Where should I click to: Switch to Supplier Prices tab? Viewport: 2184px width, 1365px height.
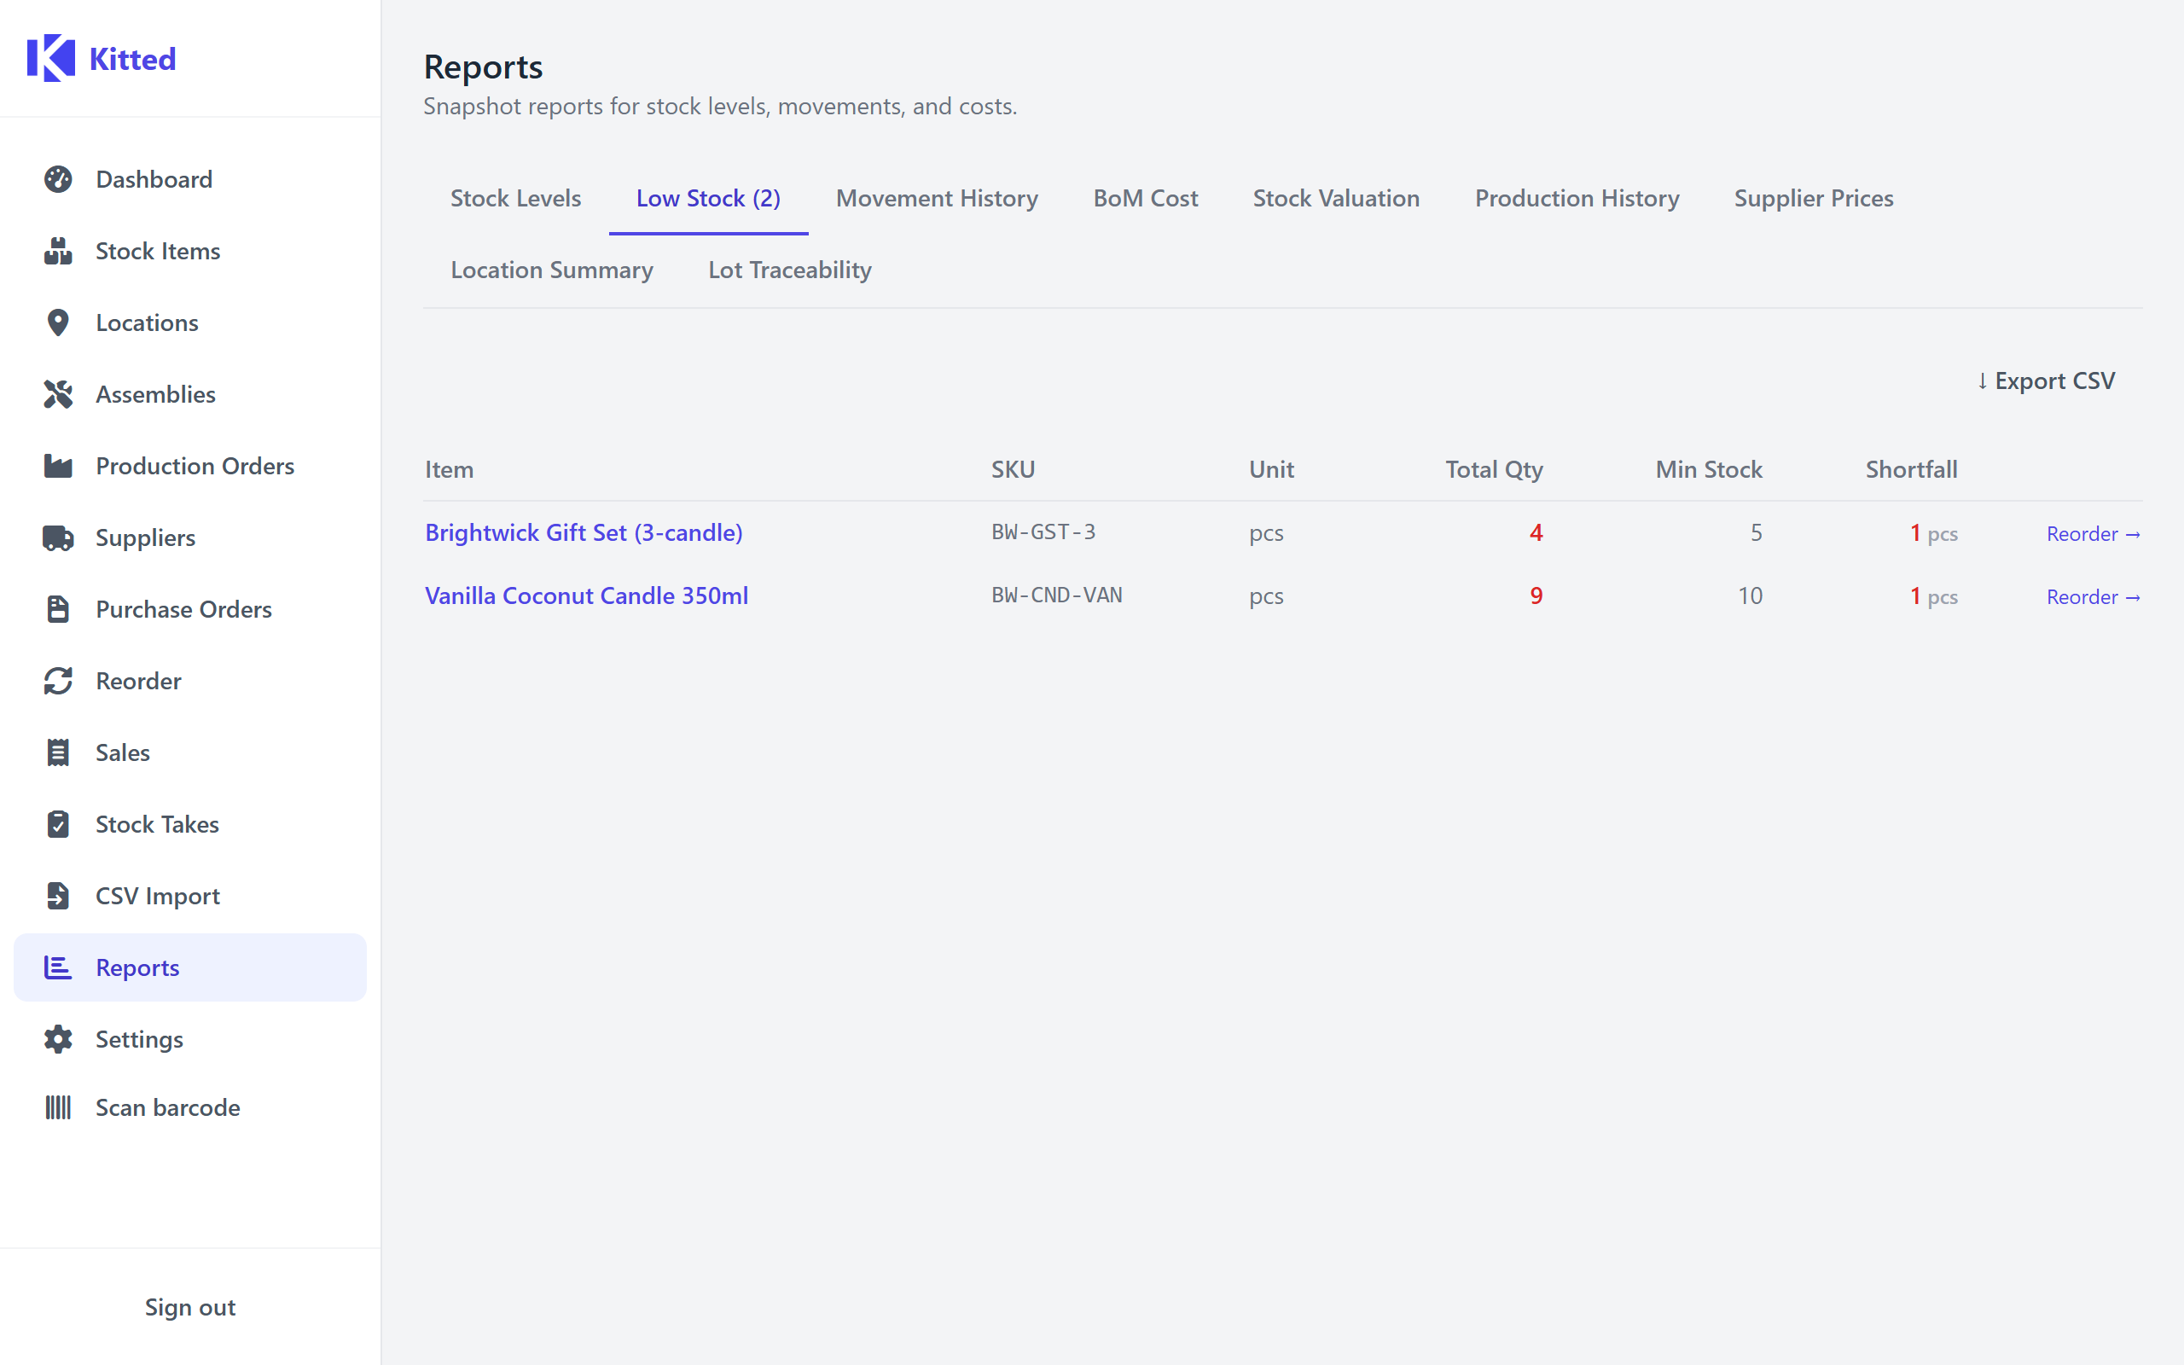coord(1813,199)
